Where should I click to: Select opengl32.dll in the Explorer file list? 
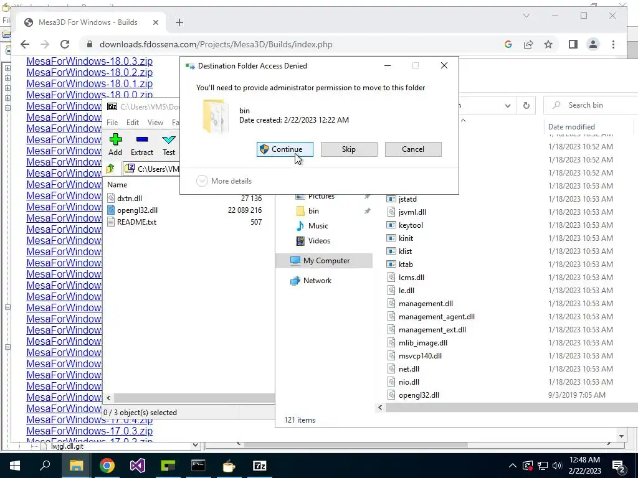419,395
